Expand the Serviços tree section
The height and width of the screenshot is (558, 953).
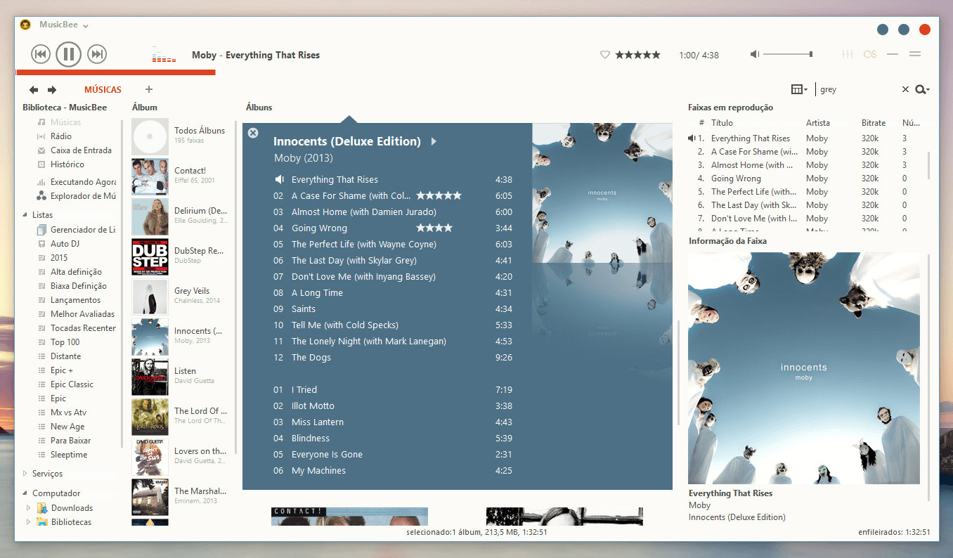tap(26, 474)
